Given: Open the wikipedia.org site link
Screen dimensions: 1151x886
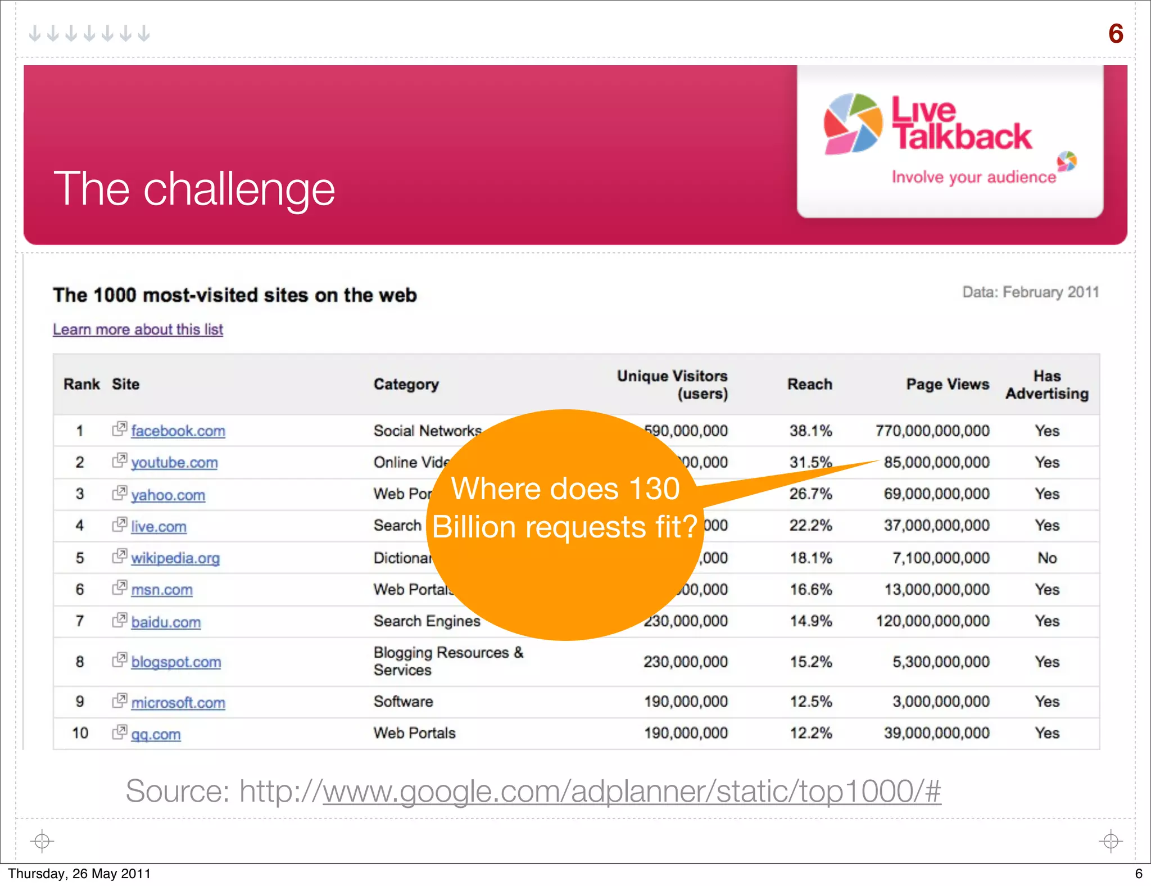Looking at the screenshot, I should [x=175, y=558].
